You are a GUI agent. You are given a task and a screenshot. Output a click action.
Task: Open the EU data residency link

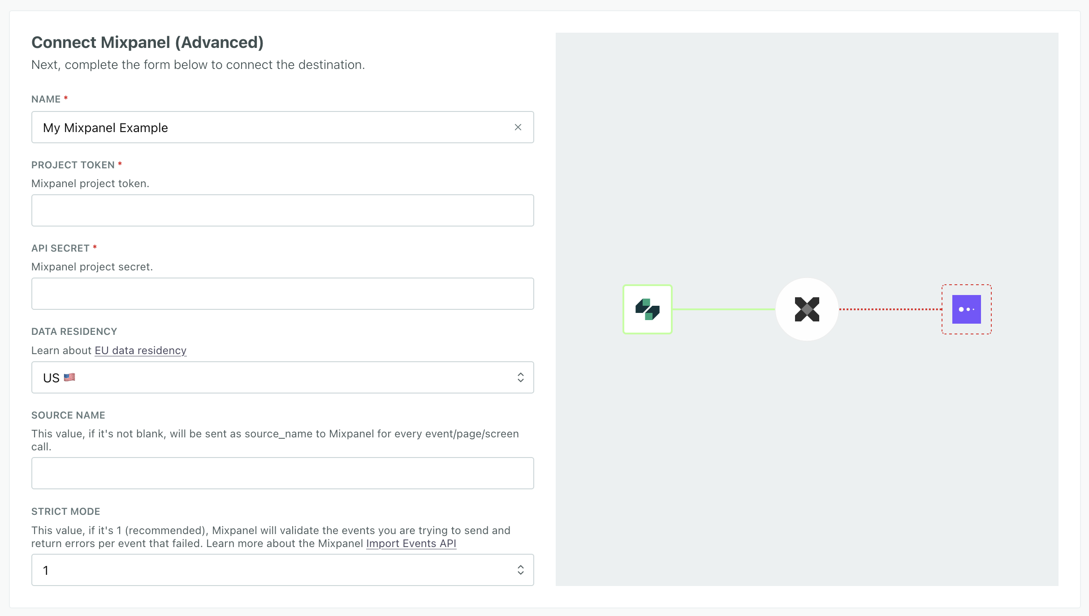click(x=140, y=351)
